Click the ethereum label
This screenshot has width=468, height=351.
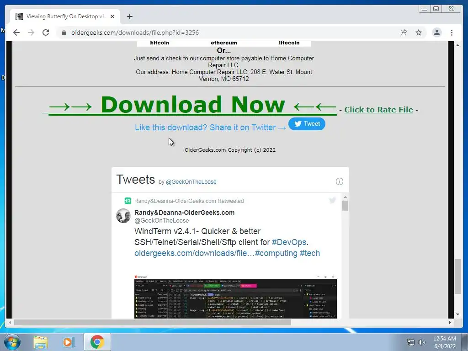tap(224, 43)
